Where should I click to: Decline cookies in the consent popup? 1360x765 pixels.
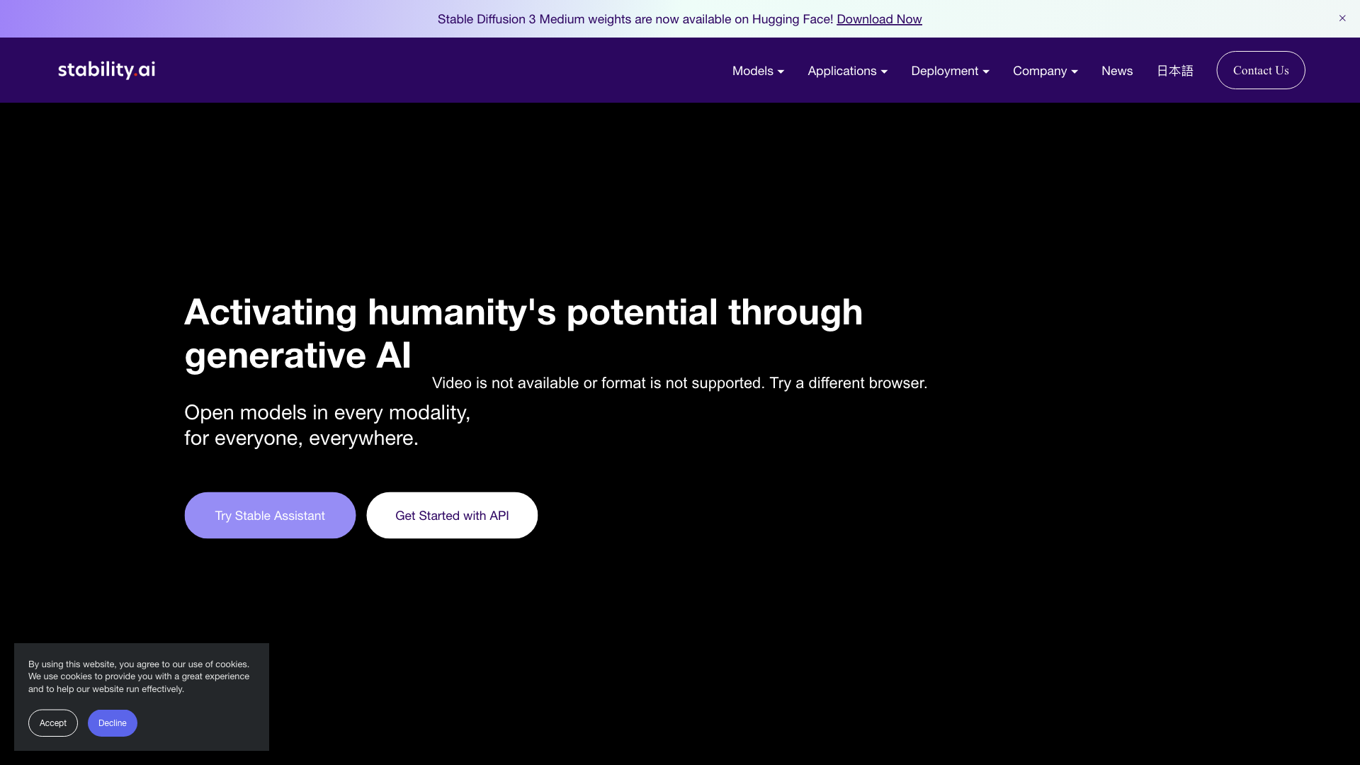coord(113,723)
